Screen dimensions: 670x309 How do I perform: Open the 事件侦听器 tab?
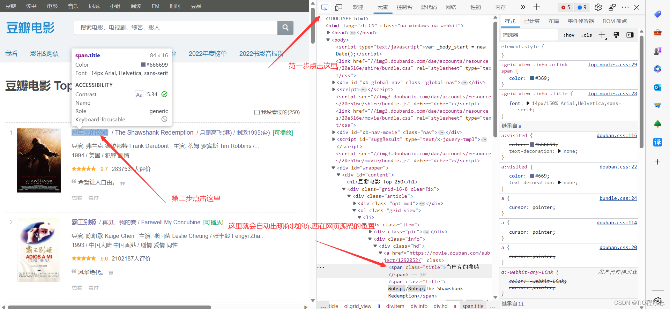[x=581, y=21]
